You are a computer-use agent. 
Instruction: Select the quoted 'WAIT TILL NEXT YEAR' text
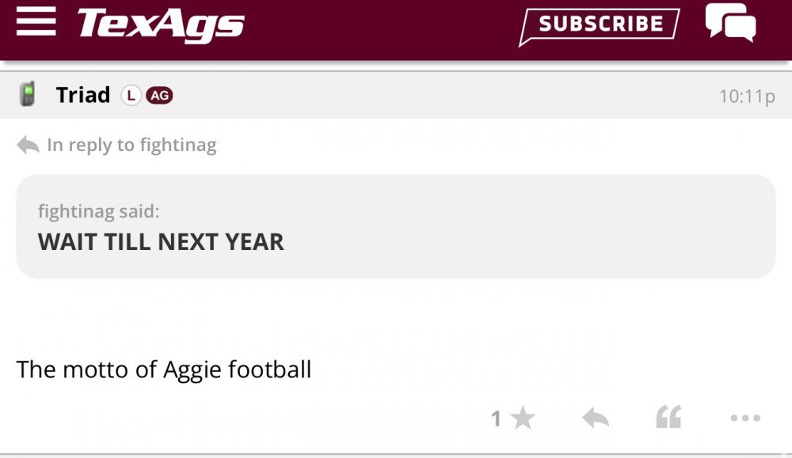pyautogui.click(x=161, y=242)
